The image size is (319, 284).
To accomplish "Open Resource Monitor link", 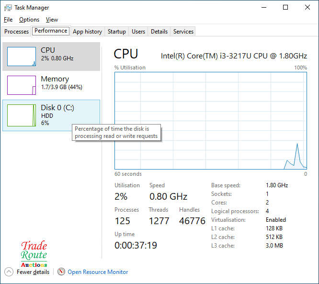I will coord(98,272).
